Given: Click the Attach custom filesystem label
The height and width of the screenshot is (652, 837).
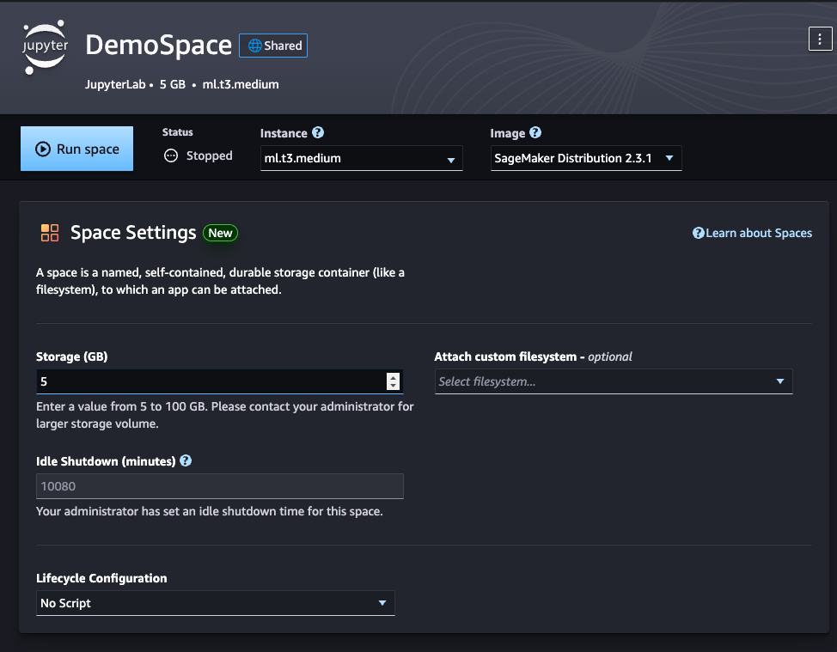Looking at the screenshot, I should pos(534,356).
